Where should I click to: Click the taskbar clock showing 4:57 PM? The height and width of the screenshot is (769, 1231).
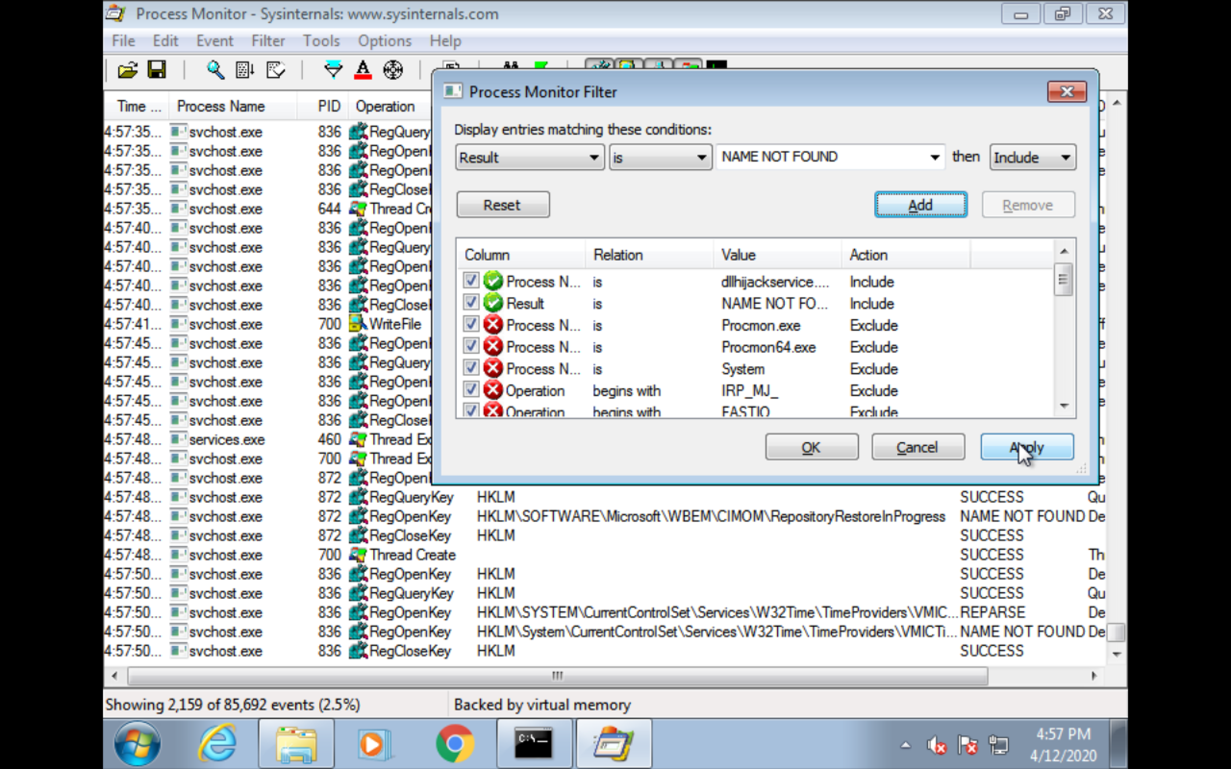click(x=1063, y=744)
